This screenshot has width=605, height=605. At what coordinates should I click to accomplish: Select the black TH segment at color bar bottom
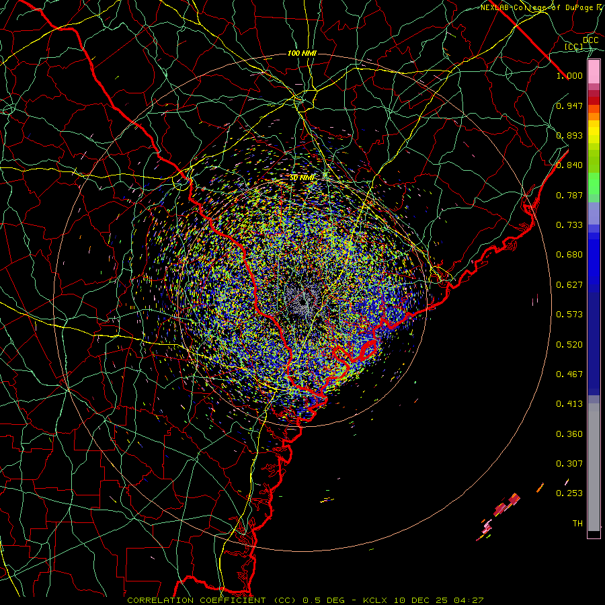(x=594, y=534)
